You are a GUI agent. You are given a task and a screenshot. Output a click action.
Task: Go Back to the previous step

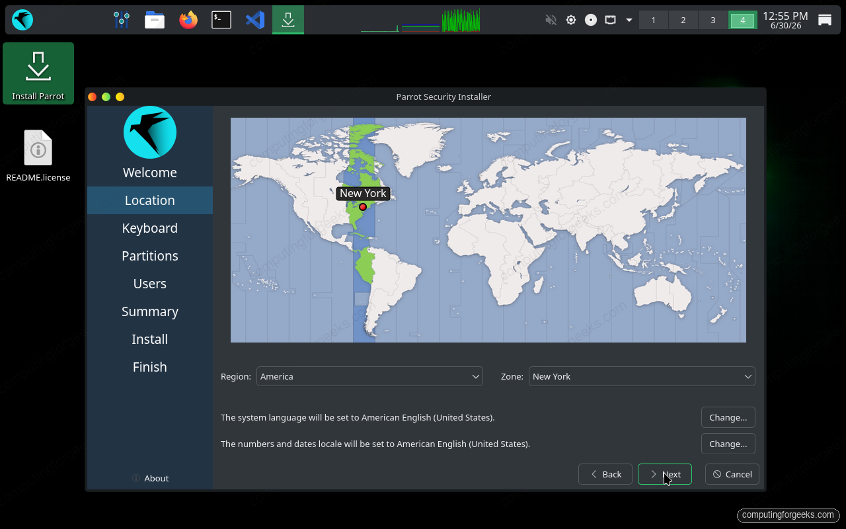pyautogui.click(x=605, y=474)
